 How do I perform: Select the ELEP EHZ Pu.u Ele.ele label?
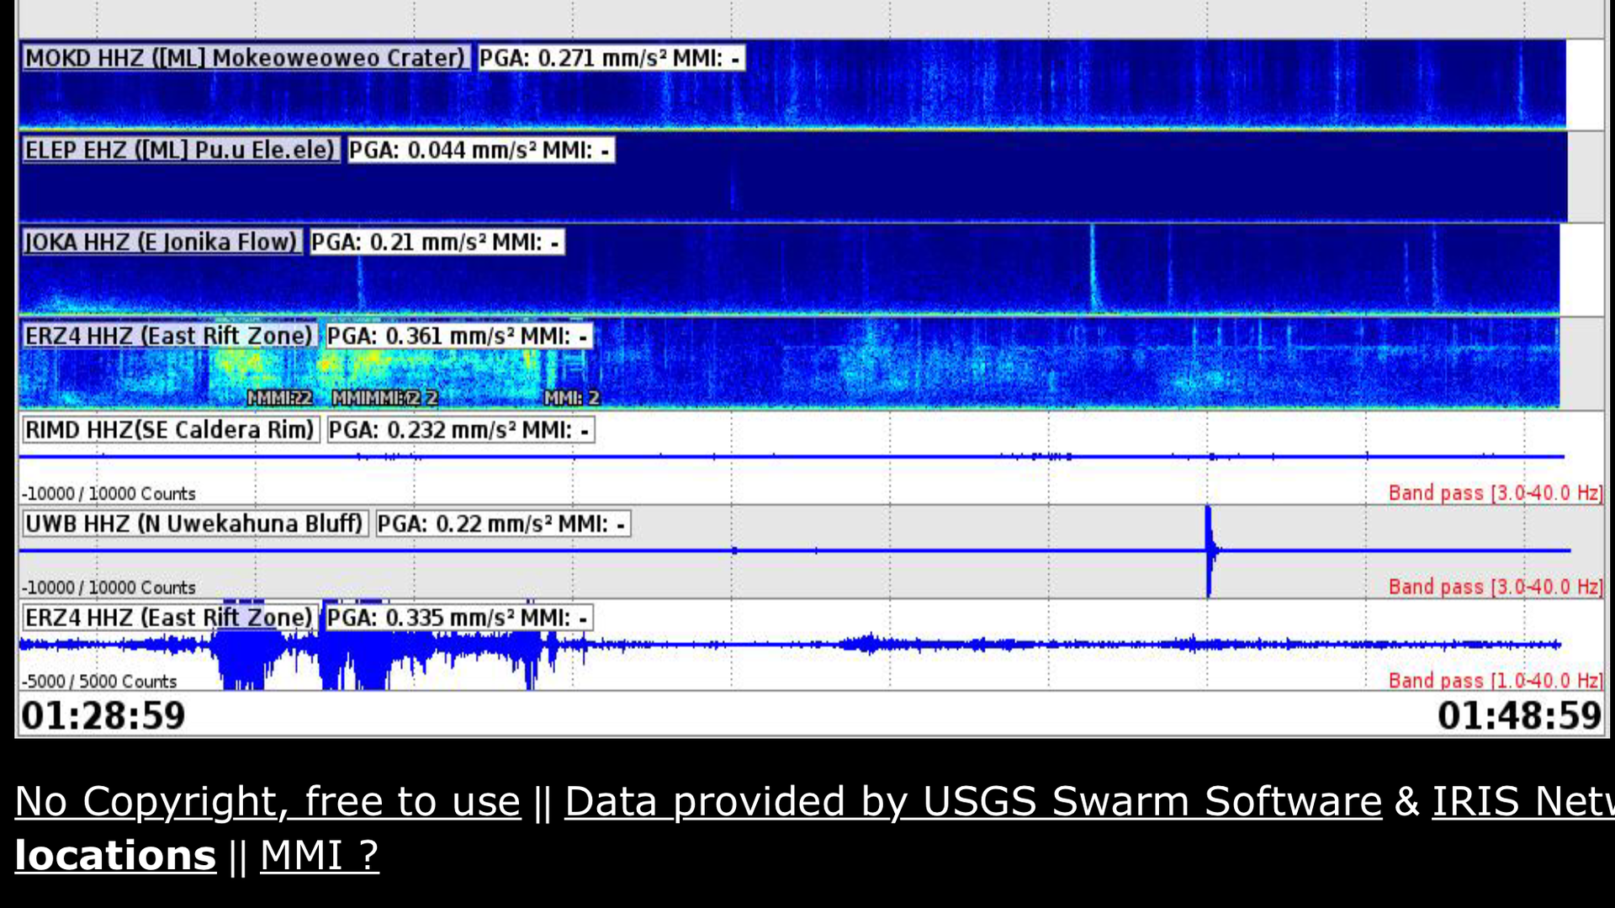tap(180, 150)
